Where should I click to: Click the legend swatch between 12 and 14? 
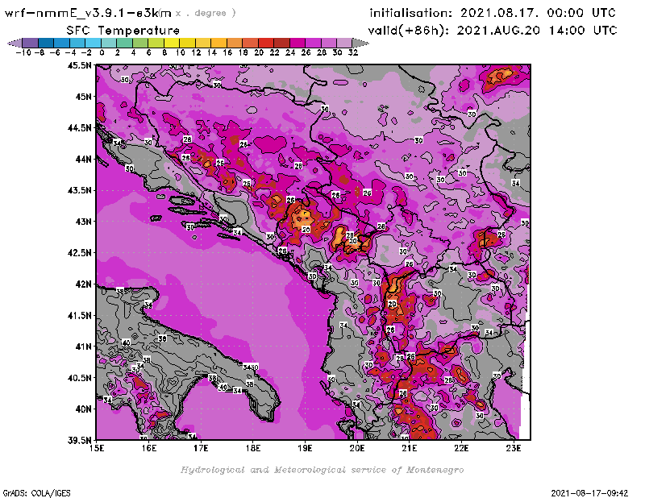point(203,44)
